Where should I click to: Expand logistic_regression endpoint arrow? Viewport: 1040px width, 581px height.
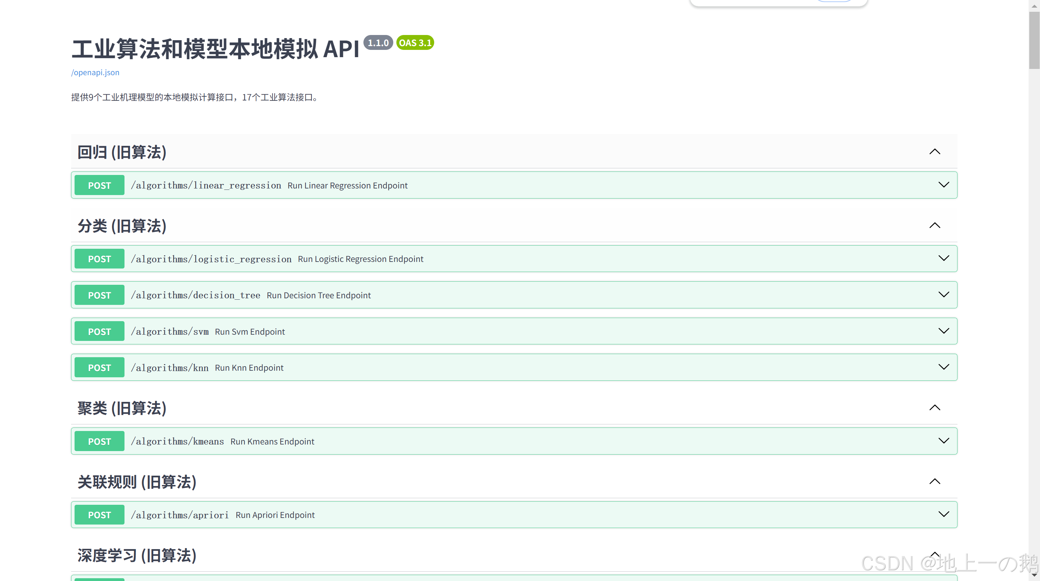pyautogui.click(x=944, y=258)
